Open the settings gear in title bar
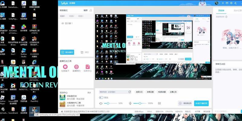Screen dimensions: 242x121 click(x=231, y=3)
